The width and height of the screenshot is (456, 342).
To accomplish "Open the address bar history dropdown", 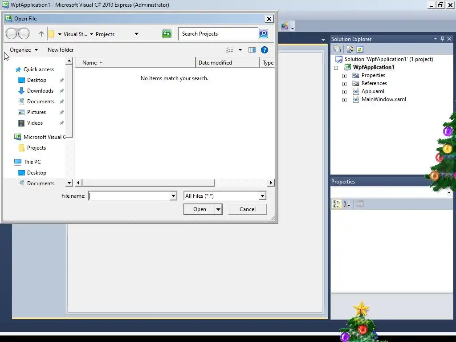I will tap(136, 34).
